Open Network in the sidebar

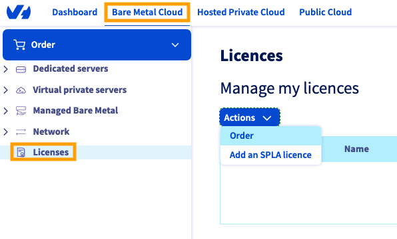(x=51, y=131)
